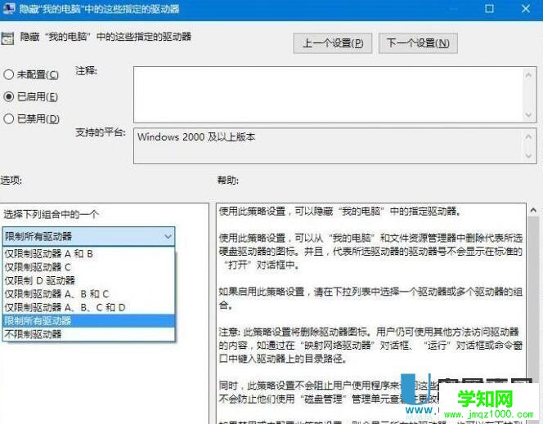Choose 仅限制驱动器 A 和 B option
Viewport: 543px width, 424px height.
pyautogui.click(x=88, y=254)
